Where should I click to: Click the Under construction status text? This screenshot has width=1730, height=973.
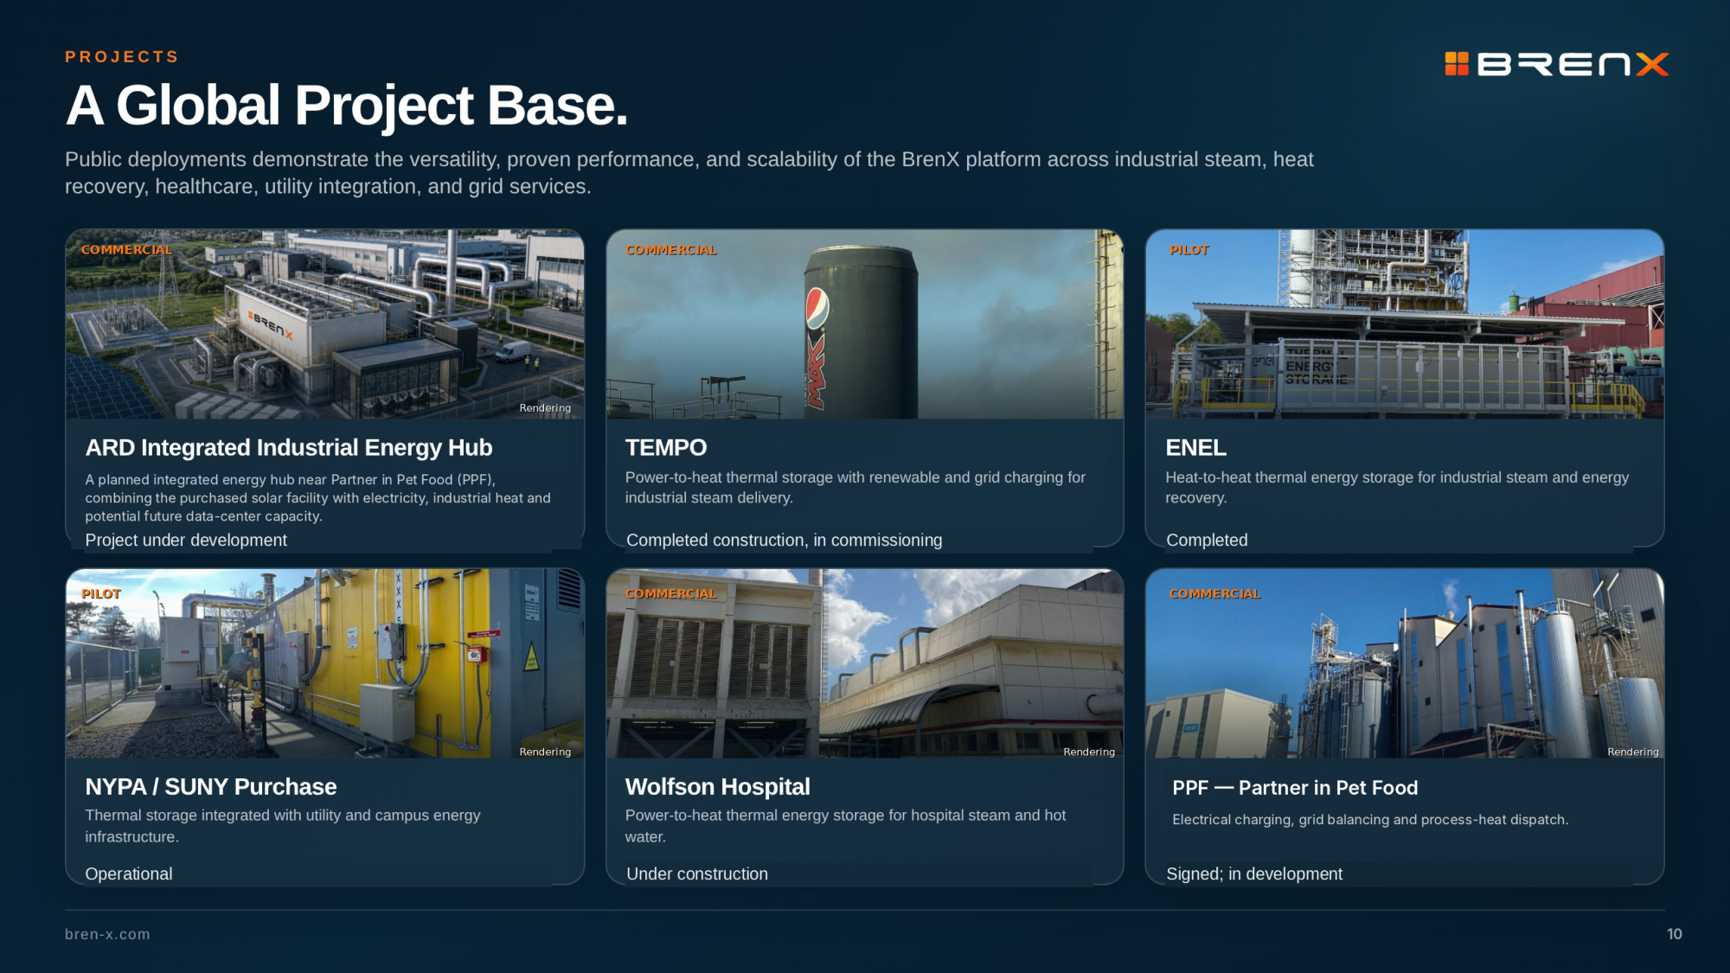[x=697, y=874]
